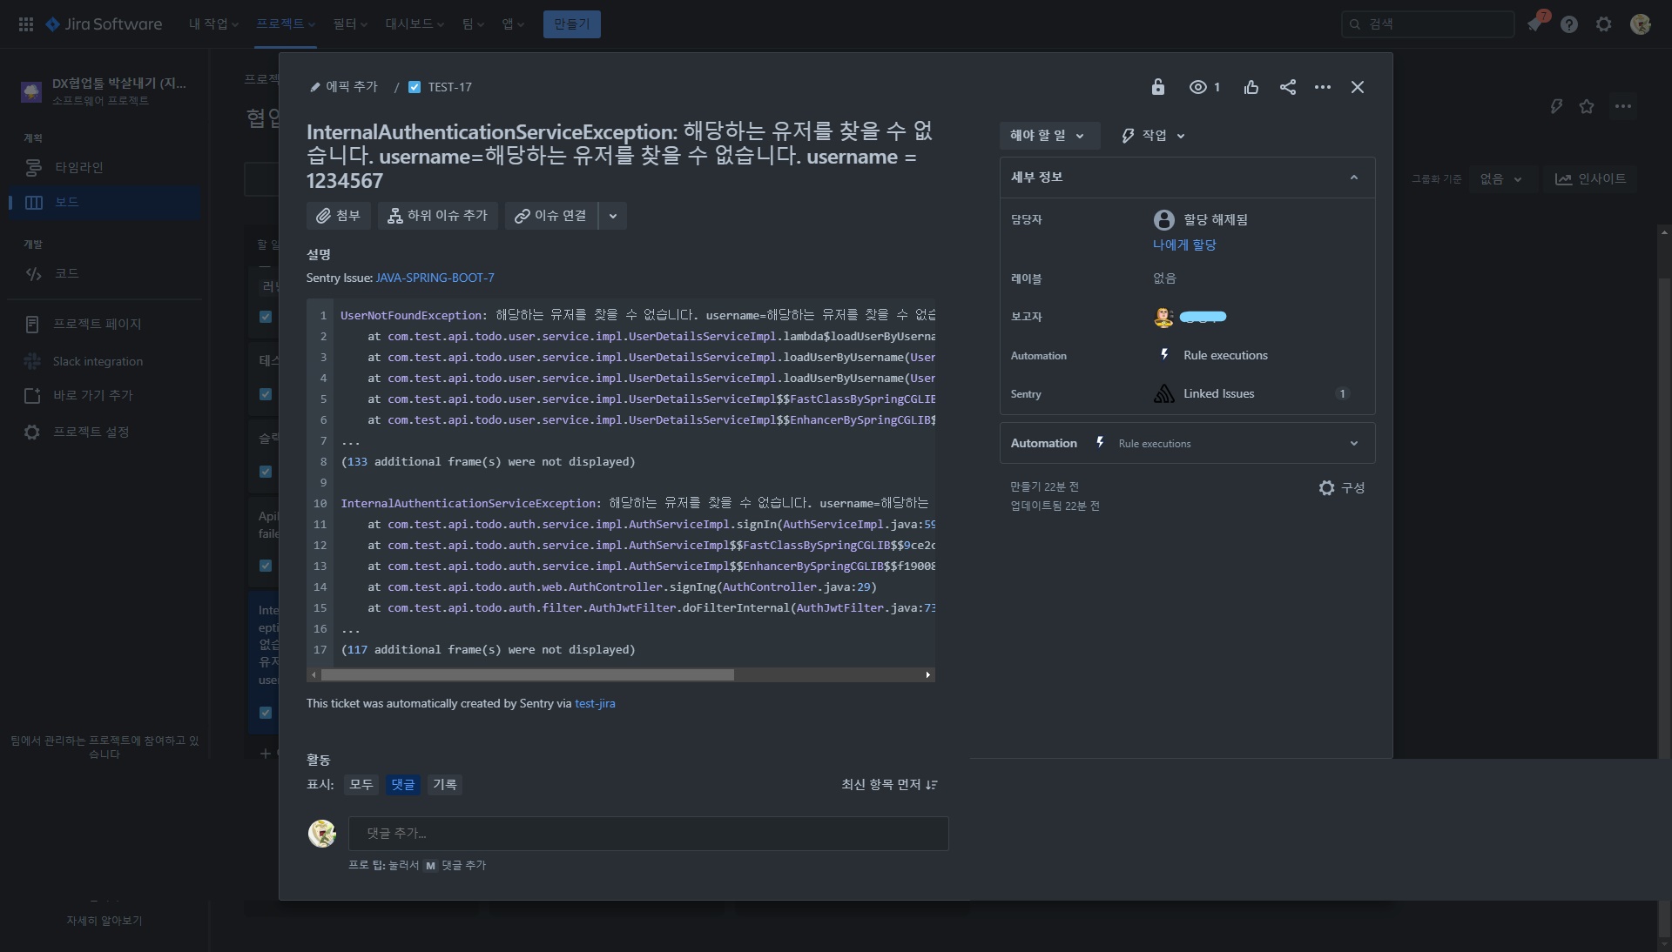The width and height of the screenshot is (1672, 952).
Task: Open the settings gear in top bar
Action: [x=1604, y=24]
